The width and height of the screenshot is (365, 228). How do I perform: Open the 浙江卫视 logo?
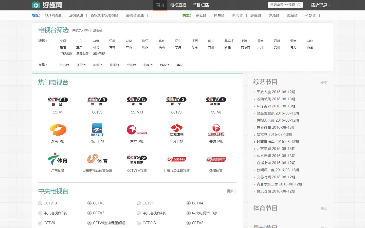(x=97, y=130)
